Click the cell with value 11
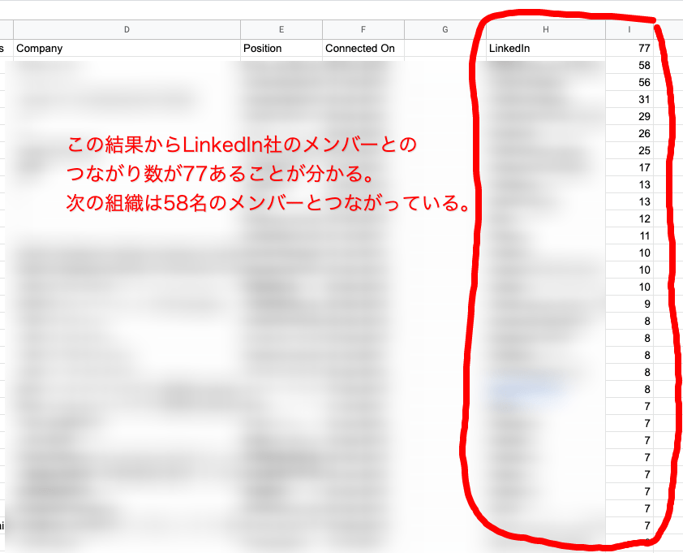The height and width of the screenshot is (553, 683). [x=629, y=236]
